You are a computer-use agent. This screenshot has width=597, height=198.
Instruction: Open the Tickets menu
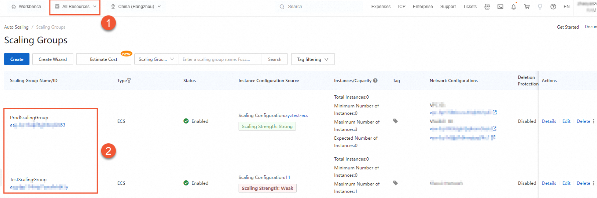point(470,7)
